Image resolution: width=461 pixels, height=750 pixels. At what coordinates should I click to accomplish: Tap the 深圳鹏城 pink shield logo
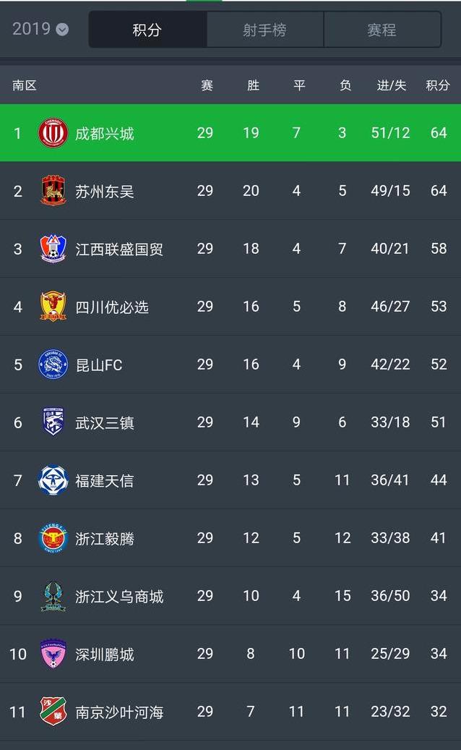[x=53, y=653]
